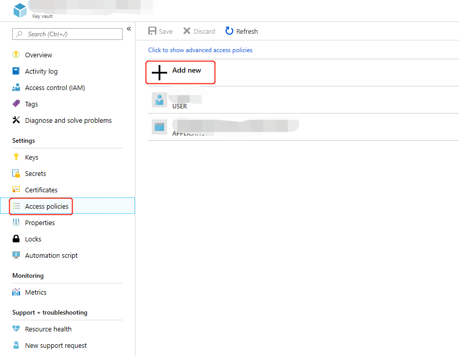Focus the Search (Ctrl+/) field
Screen dimensions: 459x356
point(67,34)
